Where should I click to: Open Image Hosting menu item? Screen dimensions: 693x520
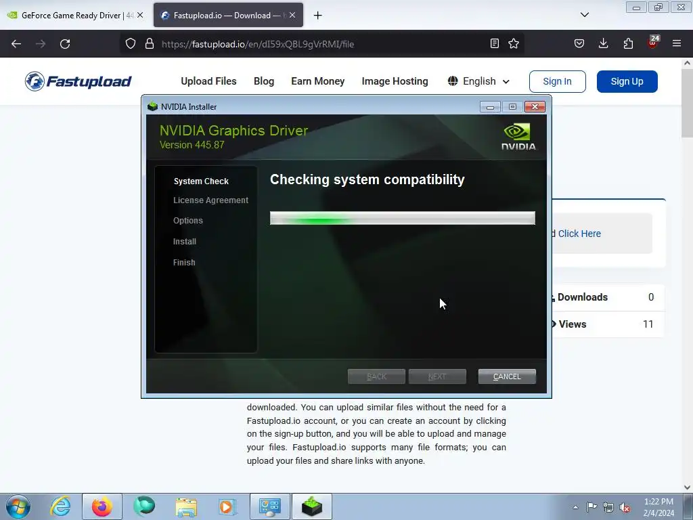tap(395, 81)
